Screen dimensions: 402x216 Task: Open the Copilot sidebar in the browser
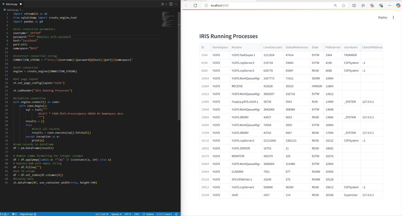point(398,6)
